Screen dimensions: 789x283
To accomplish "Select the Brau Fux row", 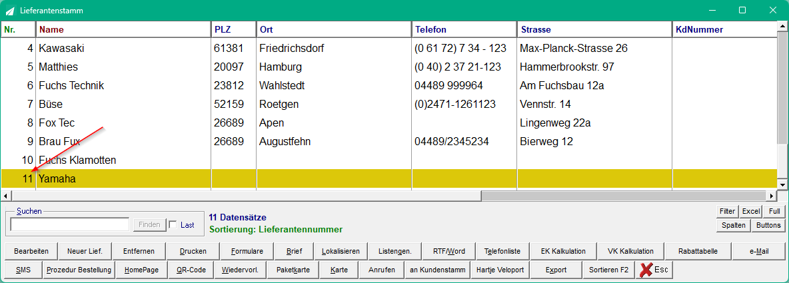I will point(389,142).
